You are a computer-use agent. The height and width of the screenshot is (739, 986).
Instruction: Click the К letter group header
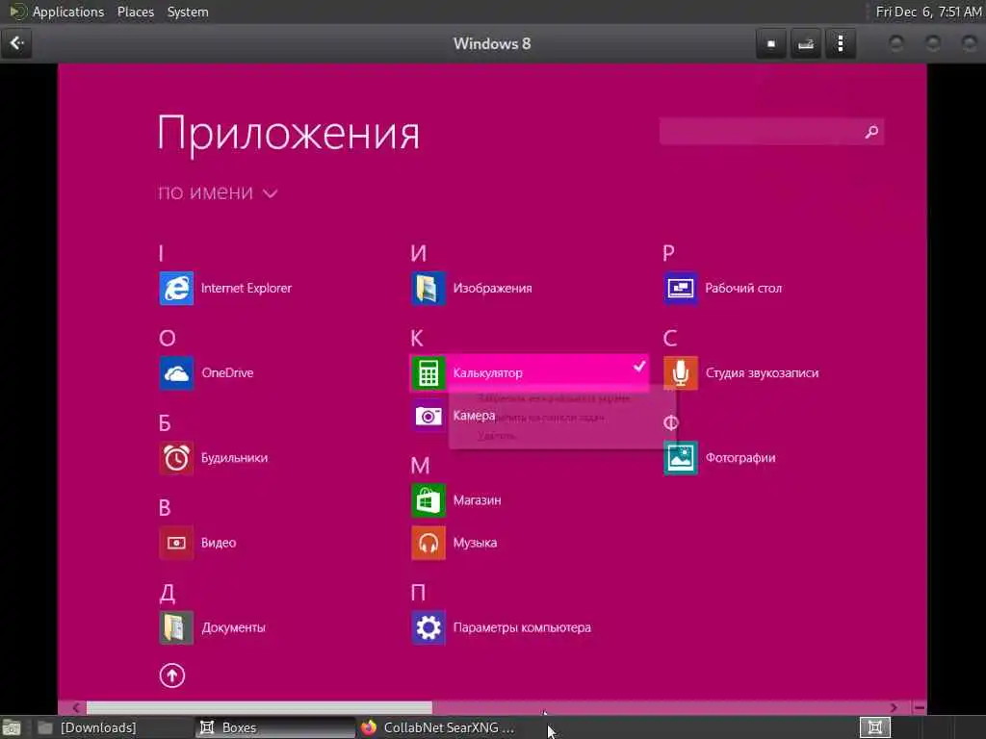point(417,338)
